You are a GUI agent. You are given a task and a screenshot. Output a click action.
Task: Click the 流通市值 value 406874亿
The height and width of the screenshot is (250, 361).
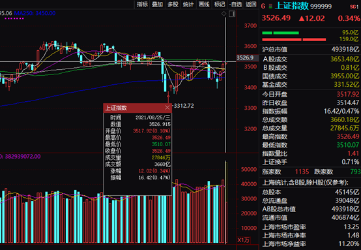click(x=345, y=217)
